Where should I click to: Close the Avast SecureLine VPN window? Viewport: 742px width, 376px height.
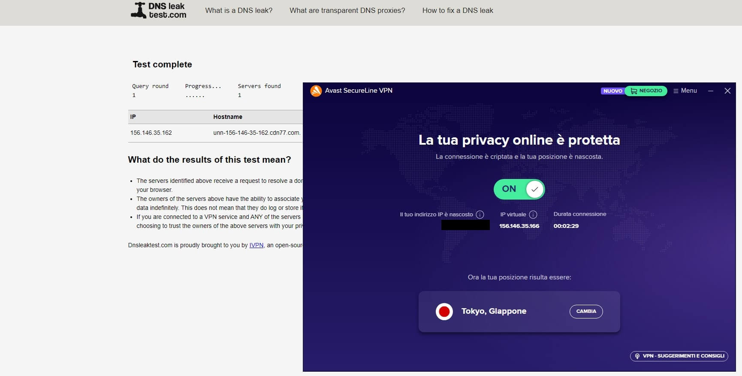tap(727, 91)
